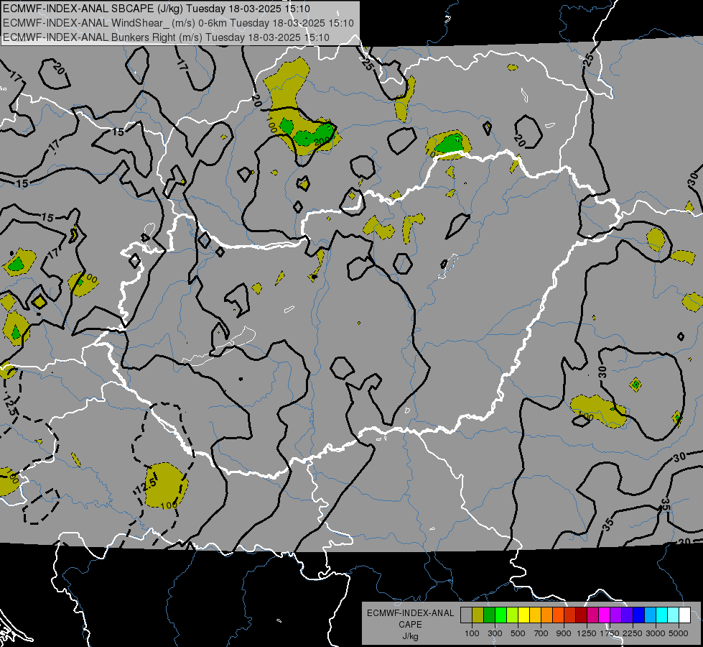Click the 100 tick value under the color bar
Viewport: 703px width, 647px height.
472,633
